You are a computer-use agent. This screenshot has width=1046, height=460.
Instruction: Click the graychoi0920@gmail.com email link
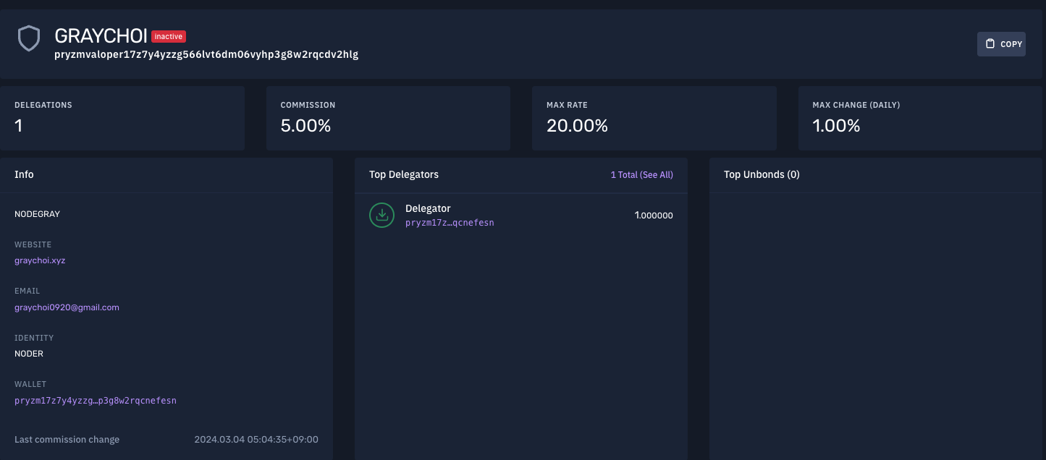click(x=67, y=307)
